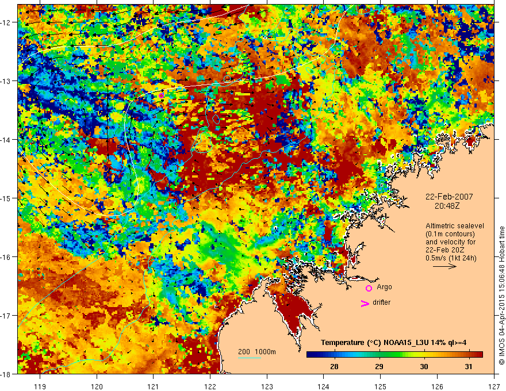The image size is (506, 391).
Task: Click the longitude label 126
Action: coord(437,386)
